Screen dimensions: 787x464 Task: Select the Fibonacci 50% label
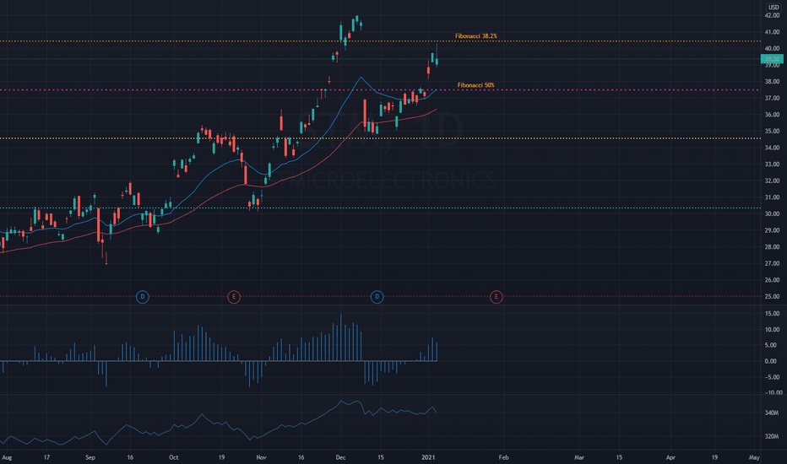coord(475,85)
